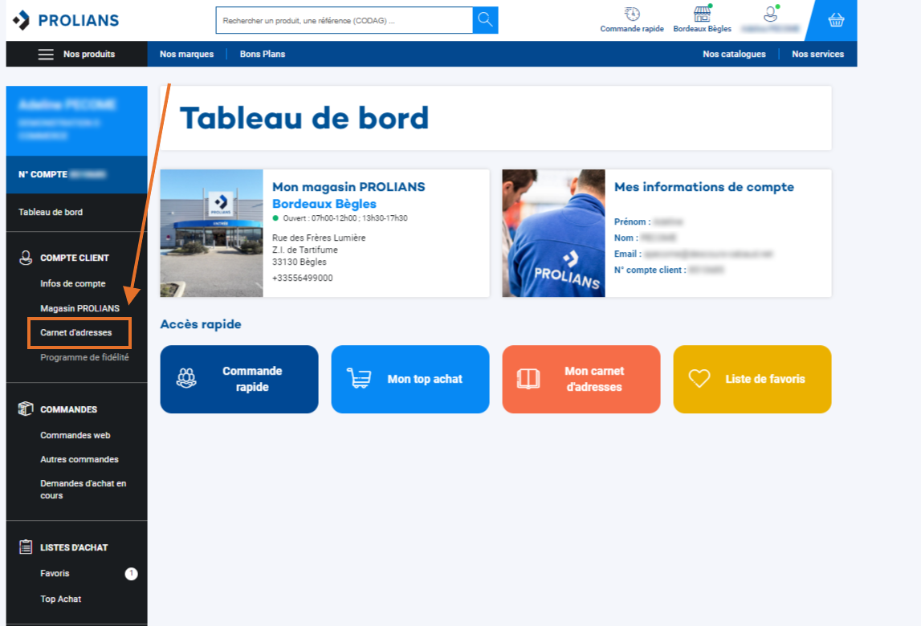The width and height of the screenshot is (921, 626).
Task: Click the COMPTE CLIENT person icon
Action: 26,258
